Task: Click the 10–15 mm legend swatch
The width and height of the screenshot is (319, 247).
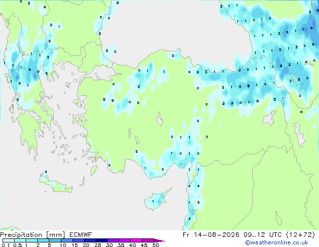Action: click(x=66, y=240)
